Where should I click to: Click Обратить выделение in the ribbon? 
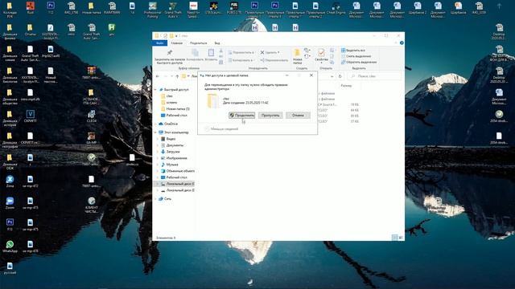point(359,63)
